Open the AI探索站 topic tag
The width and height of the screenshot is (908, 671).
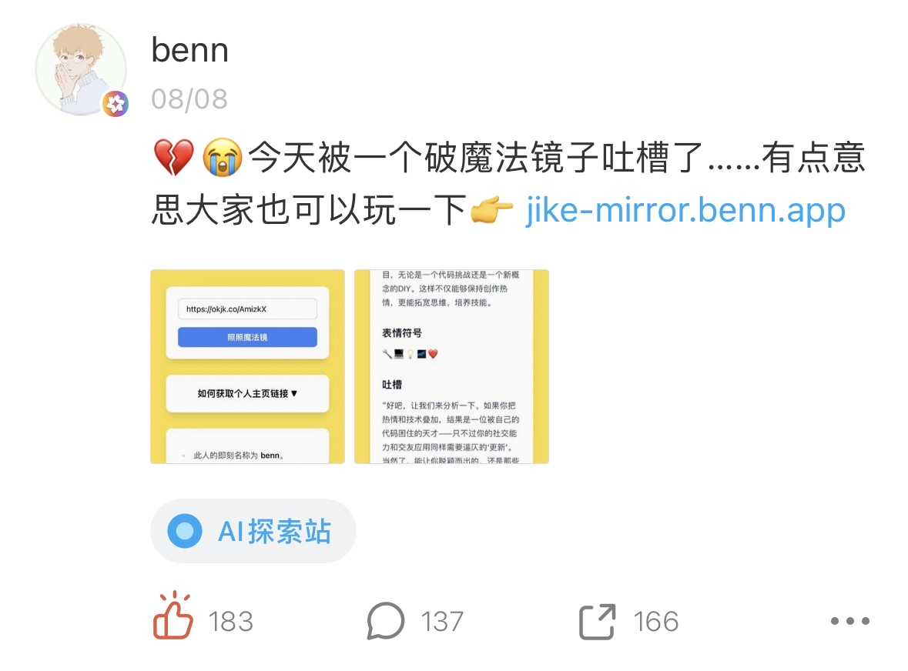253,531
